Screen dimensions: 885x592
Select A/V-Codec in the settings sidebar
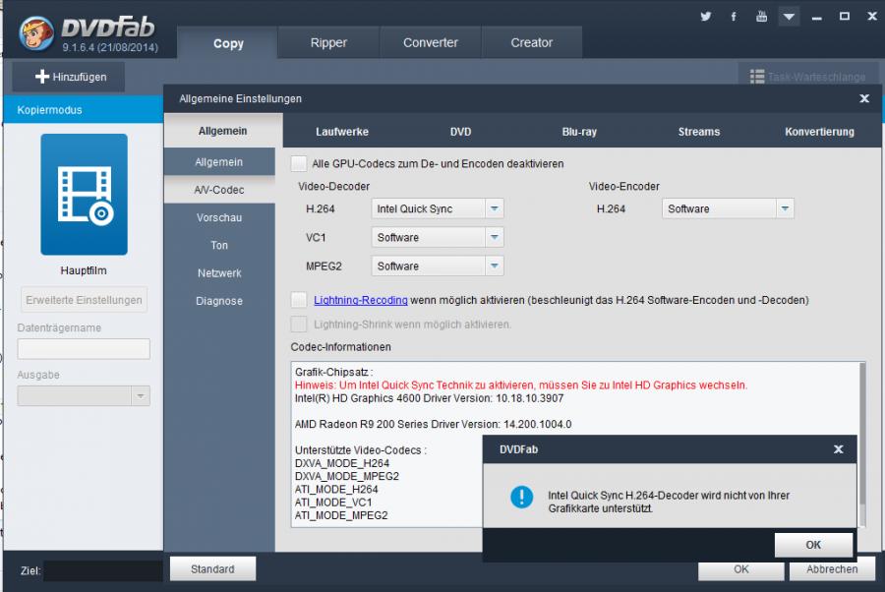pyautogui.click(x=219, y=190)
